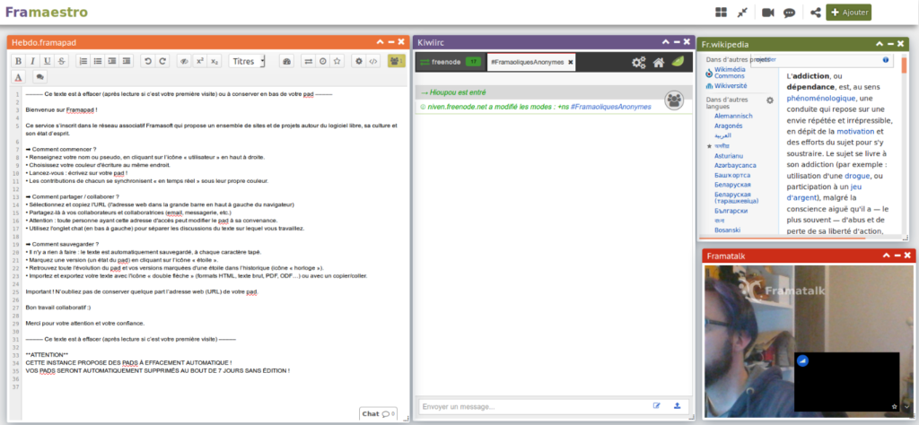Save a revision with the star icon
The height and width of the screenshot is (425, 919).
click(337, 61)
